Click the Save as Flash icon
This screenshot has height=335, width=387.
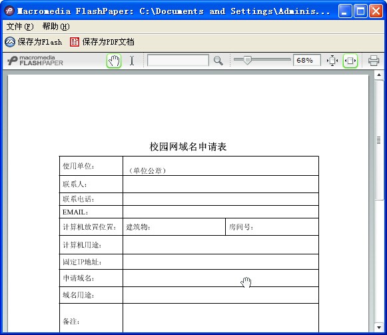coord(10,42)
